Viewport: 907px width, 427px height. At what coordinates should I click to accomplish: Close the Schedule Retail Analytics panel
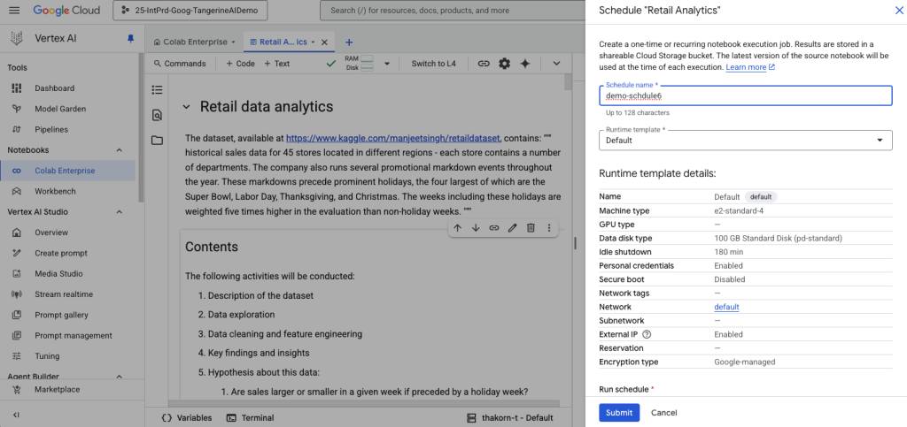[x=899, y=10]
